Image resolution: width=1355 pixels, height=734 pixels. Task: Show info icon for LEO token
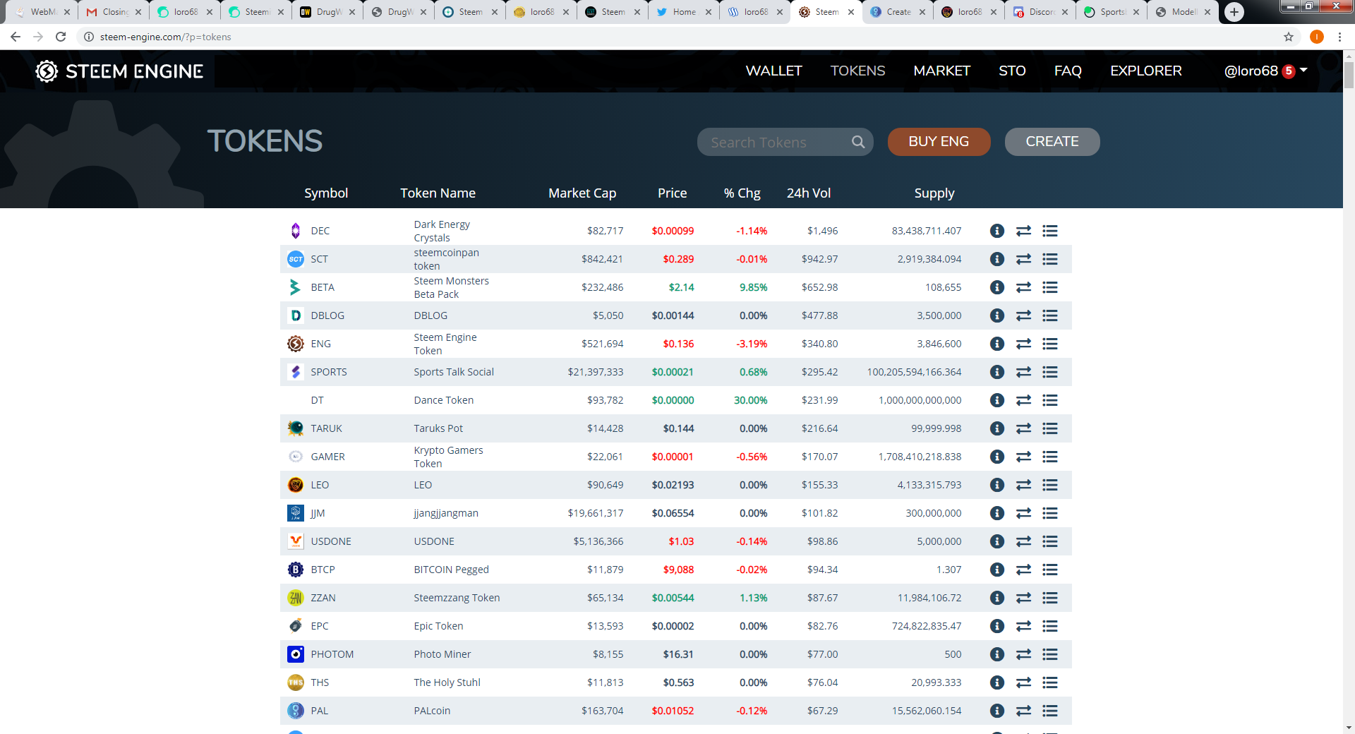[x=996, y=485]
